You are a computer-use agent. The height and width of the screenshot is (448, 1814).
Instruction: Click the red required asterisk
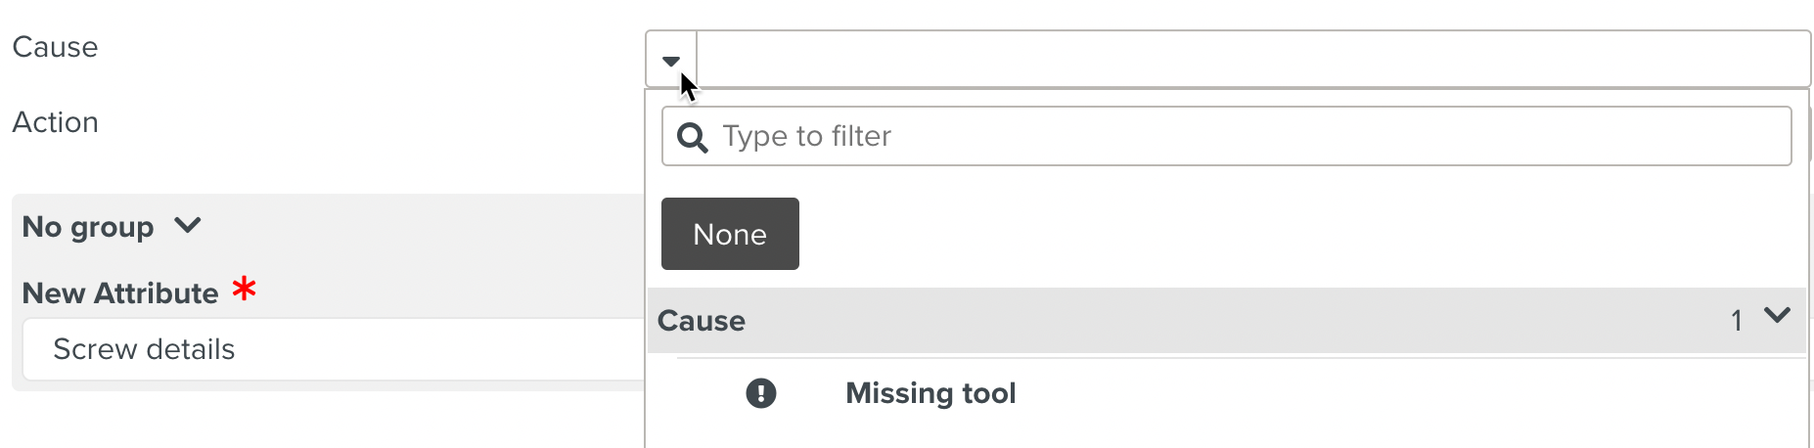point(244,290)
